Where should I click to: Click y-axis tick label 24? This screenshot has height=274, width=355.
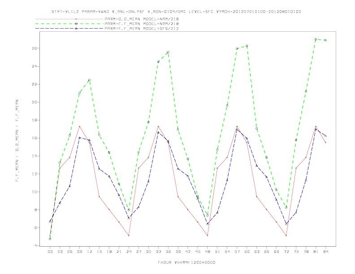pos(34,66)
